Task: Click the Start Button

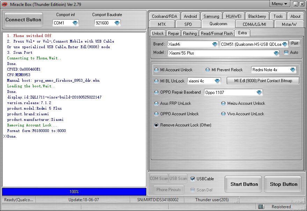Action: click(x=244, y=184)
